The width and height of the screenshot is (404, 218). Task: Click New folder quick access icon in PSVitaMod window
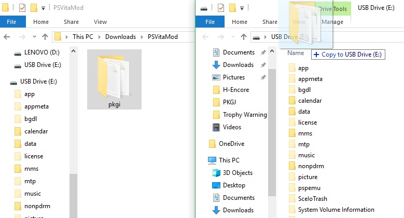pos(34,8)
